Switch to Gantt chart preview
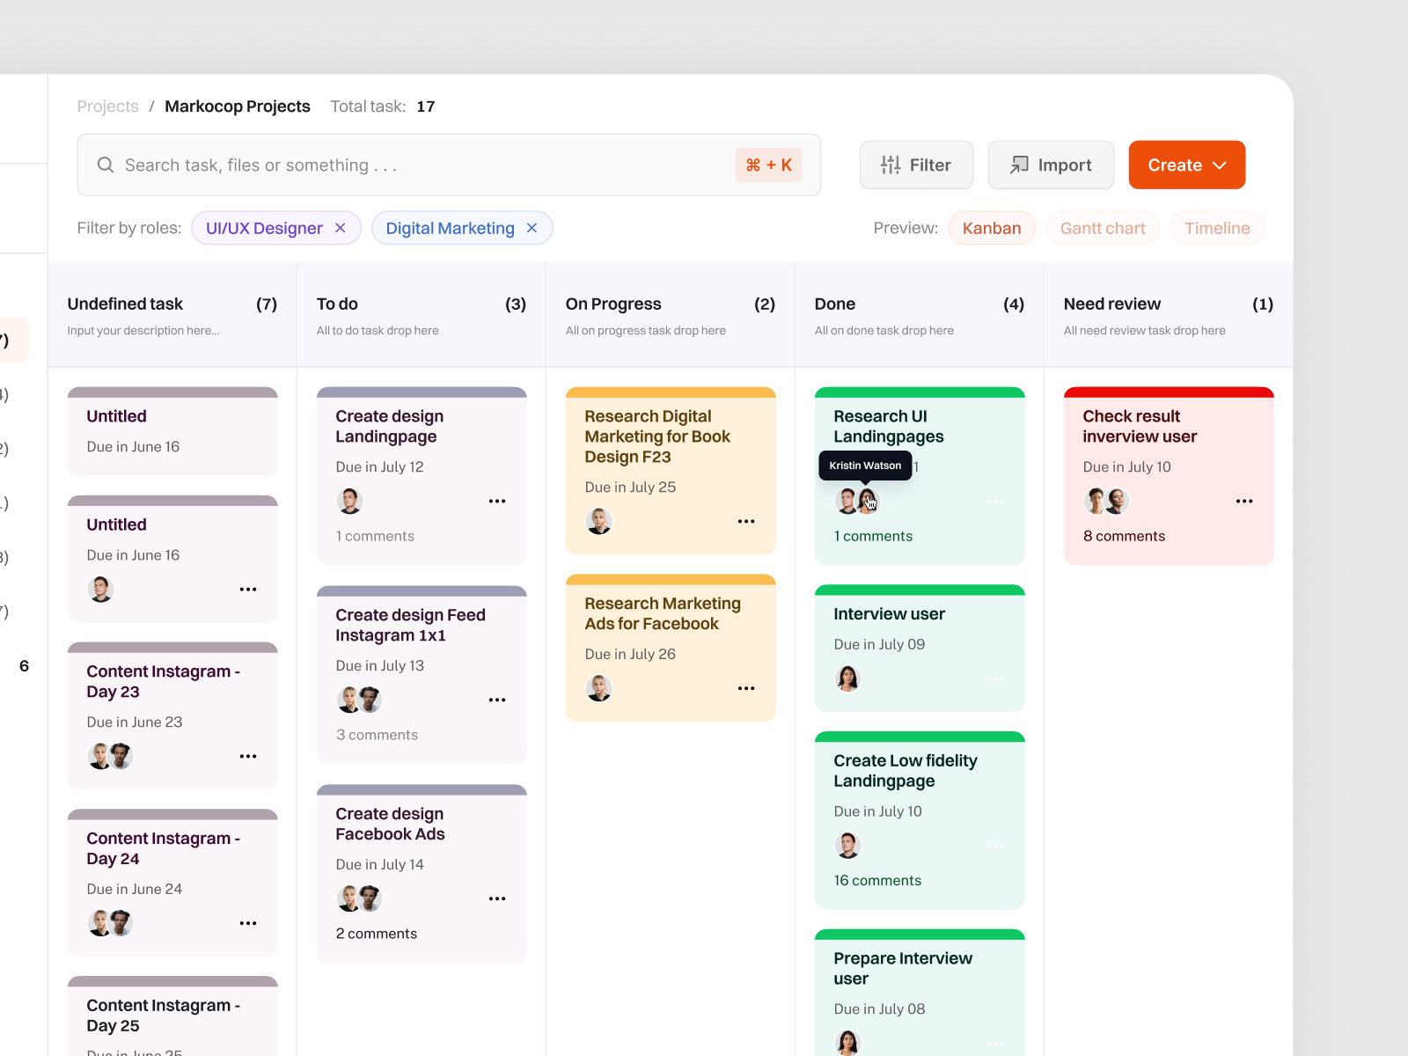The height and width of the screenshot is (1056, 1408). [x=1103, y=228]
